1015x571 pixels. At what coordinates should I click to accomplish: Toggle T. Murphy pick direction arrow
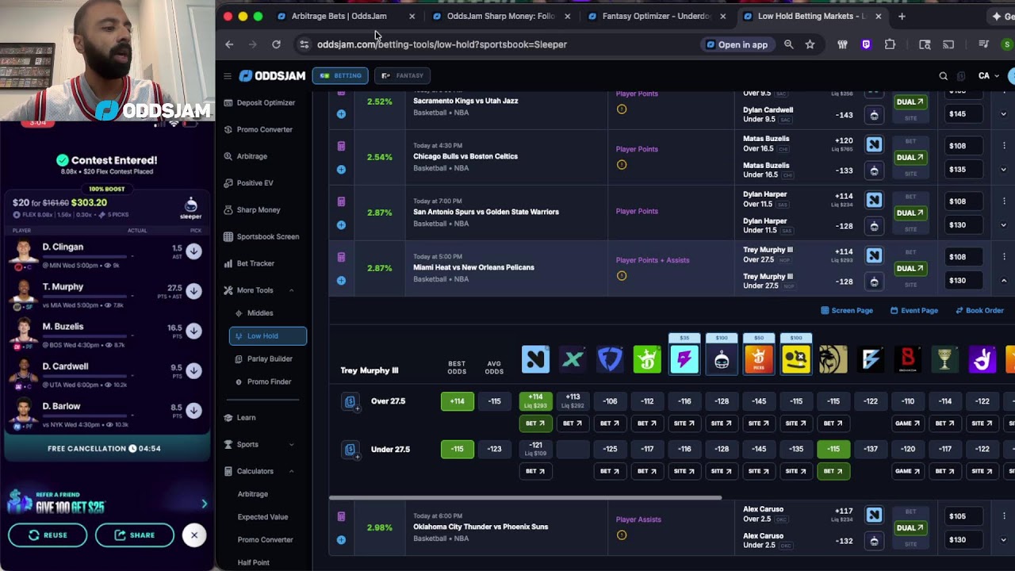[x=193, y=291]
